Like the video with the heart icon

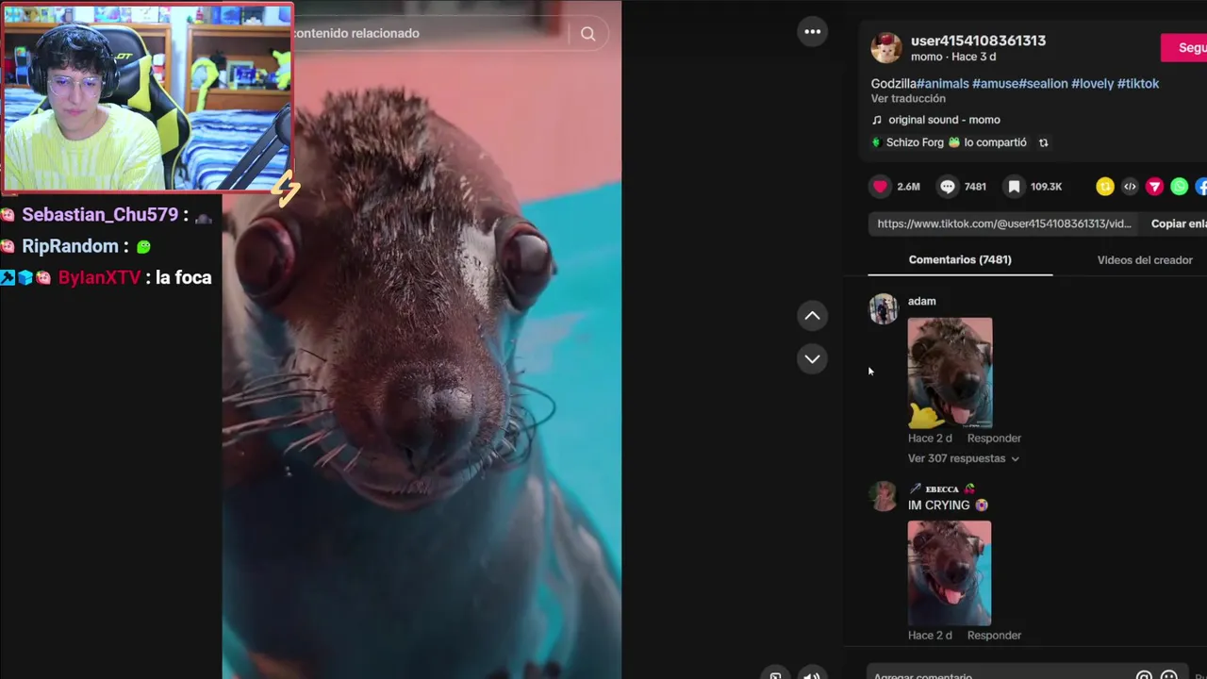point(880,187)
